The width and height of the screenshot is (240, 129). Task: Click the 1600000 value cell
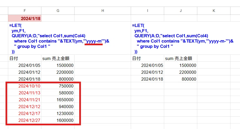coord(58,120)
